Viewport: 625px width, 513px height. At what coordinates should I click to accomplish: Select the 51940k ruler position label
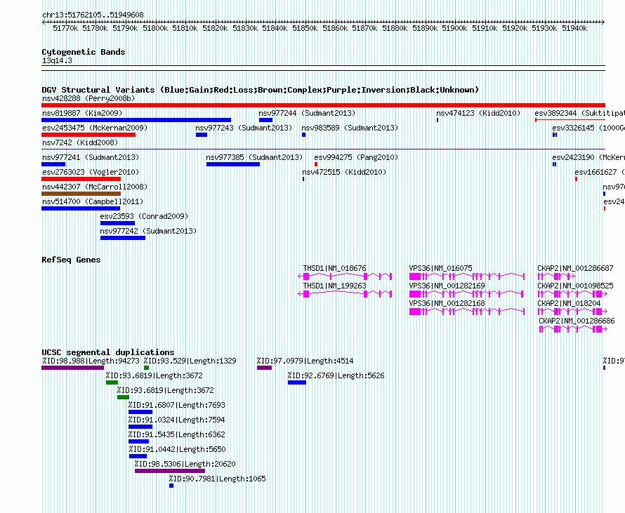tap(574, 28)
